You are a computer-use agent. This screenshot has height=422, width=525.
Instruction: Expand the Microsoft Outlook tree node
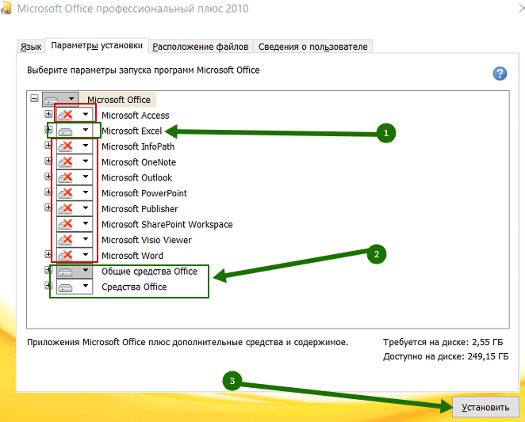click(48, 177)
